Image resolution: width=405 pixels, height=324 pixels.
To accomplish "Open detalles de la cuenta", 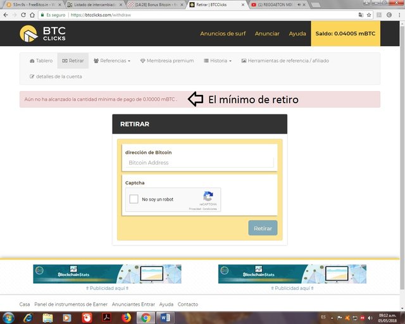I will click(x=56, y=77).
